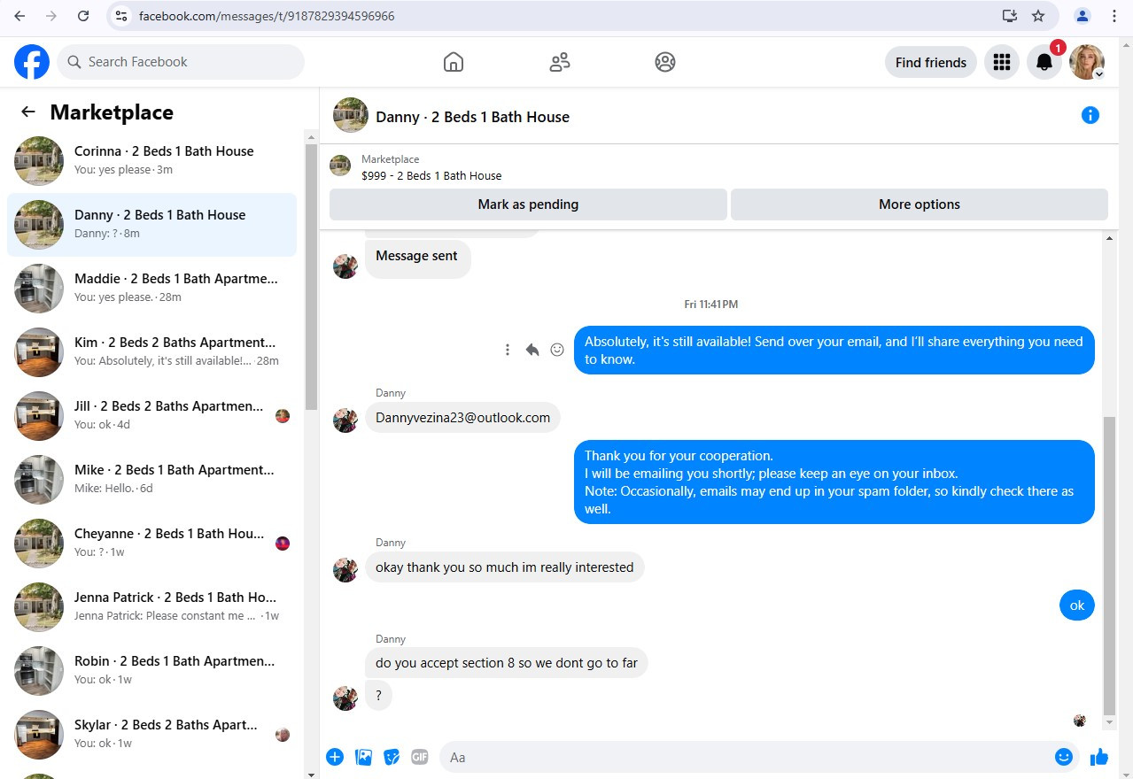Click Danny's avatar next to the email message
The height and width of the screenshot is (779, 1133).
point(345,420)
